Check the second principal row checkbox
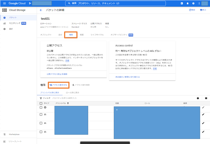The height and width of the screenshot is (144, 210). pyautogui.click(x=41, y=114)
